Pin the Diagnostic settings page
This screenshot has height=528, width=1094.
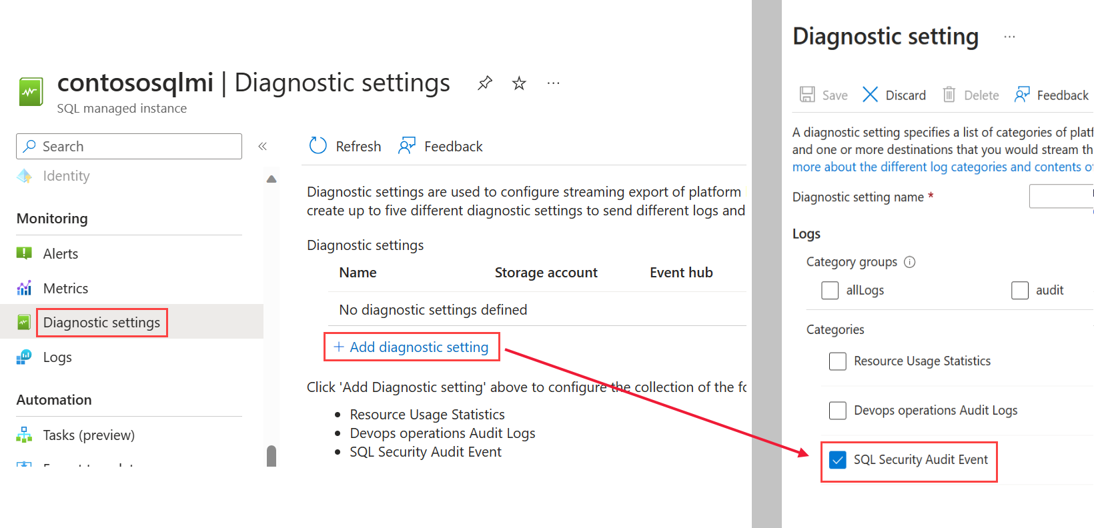[x=484, y=82]
